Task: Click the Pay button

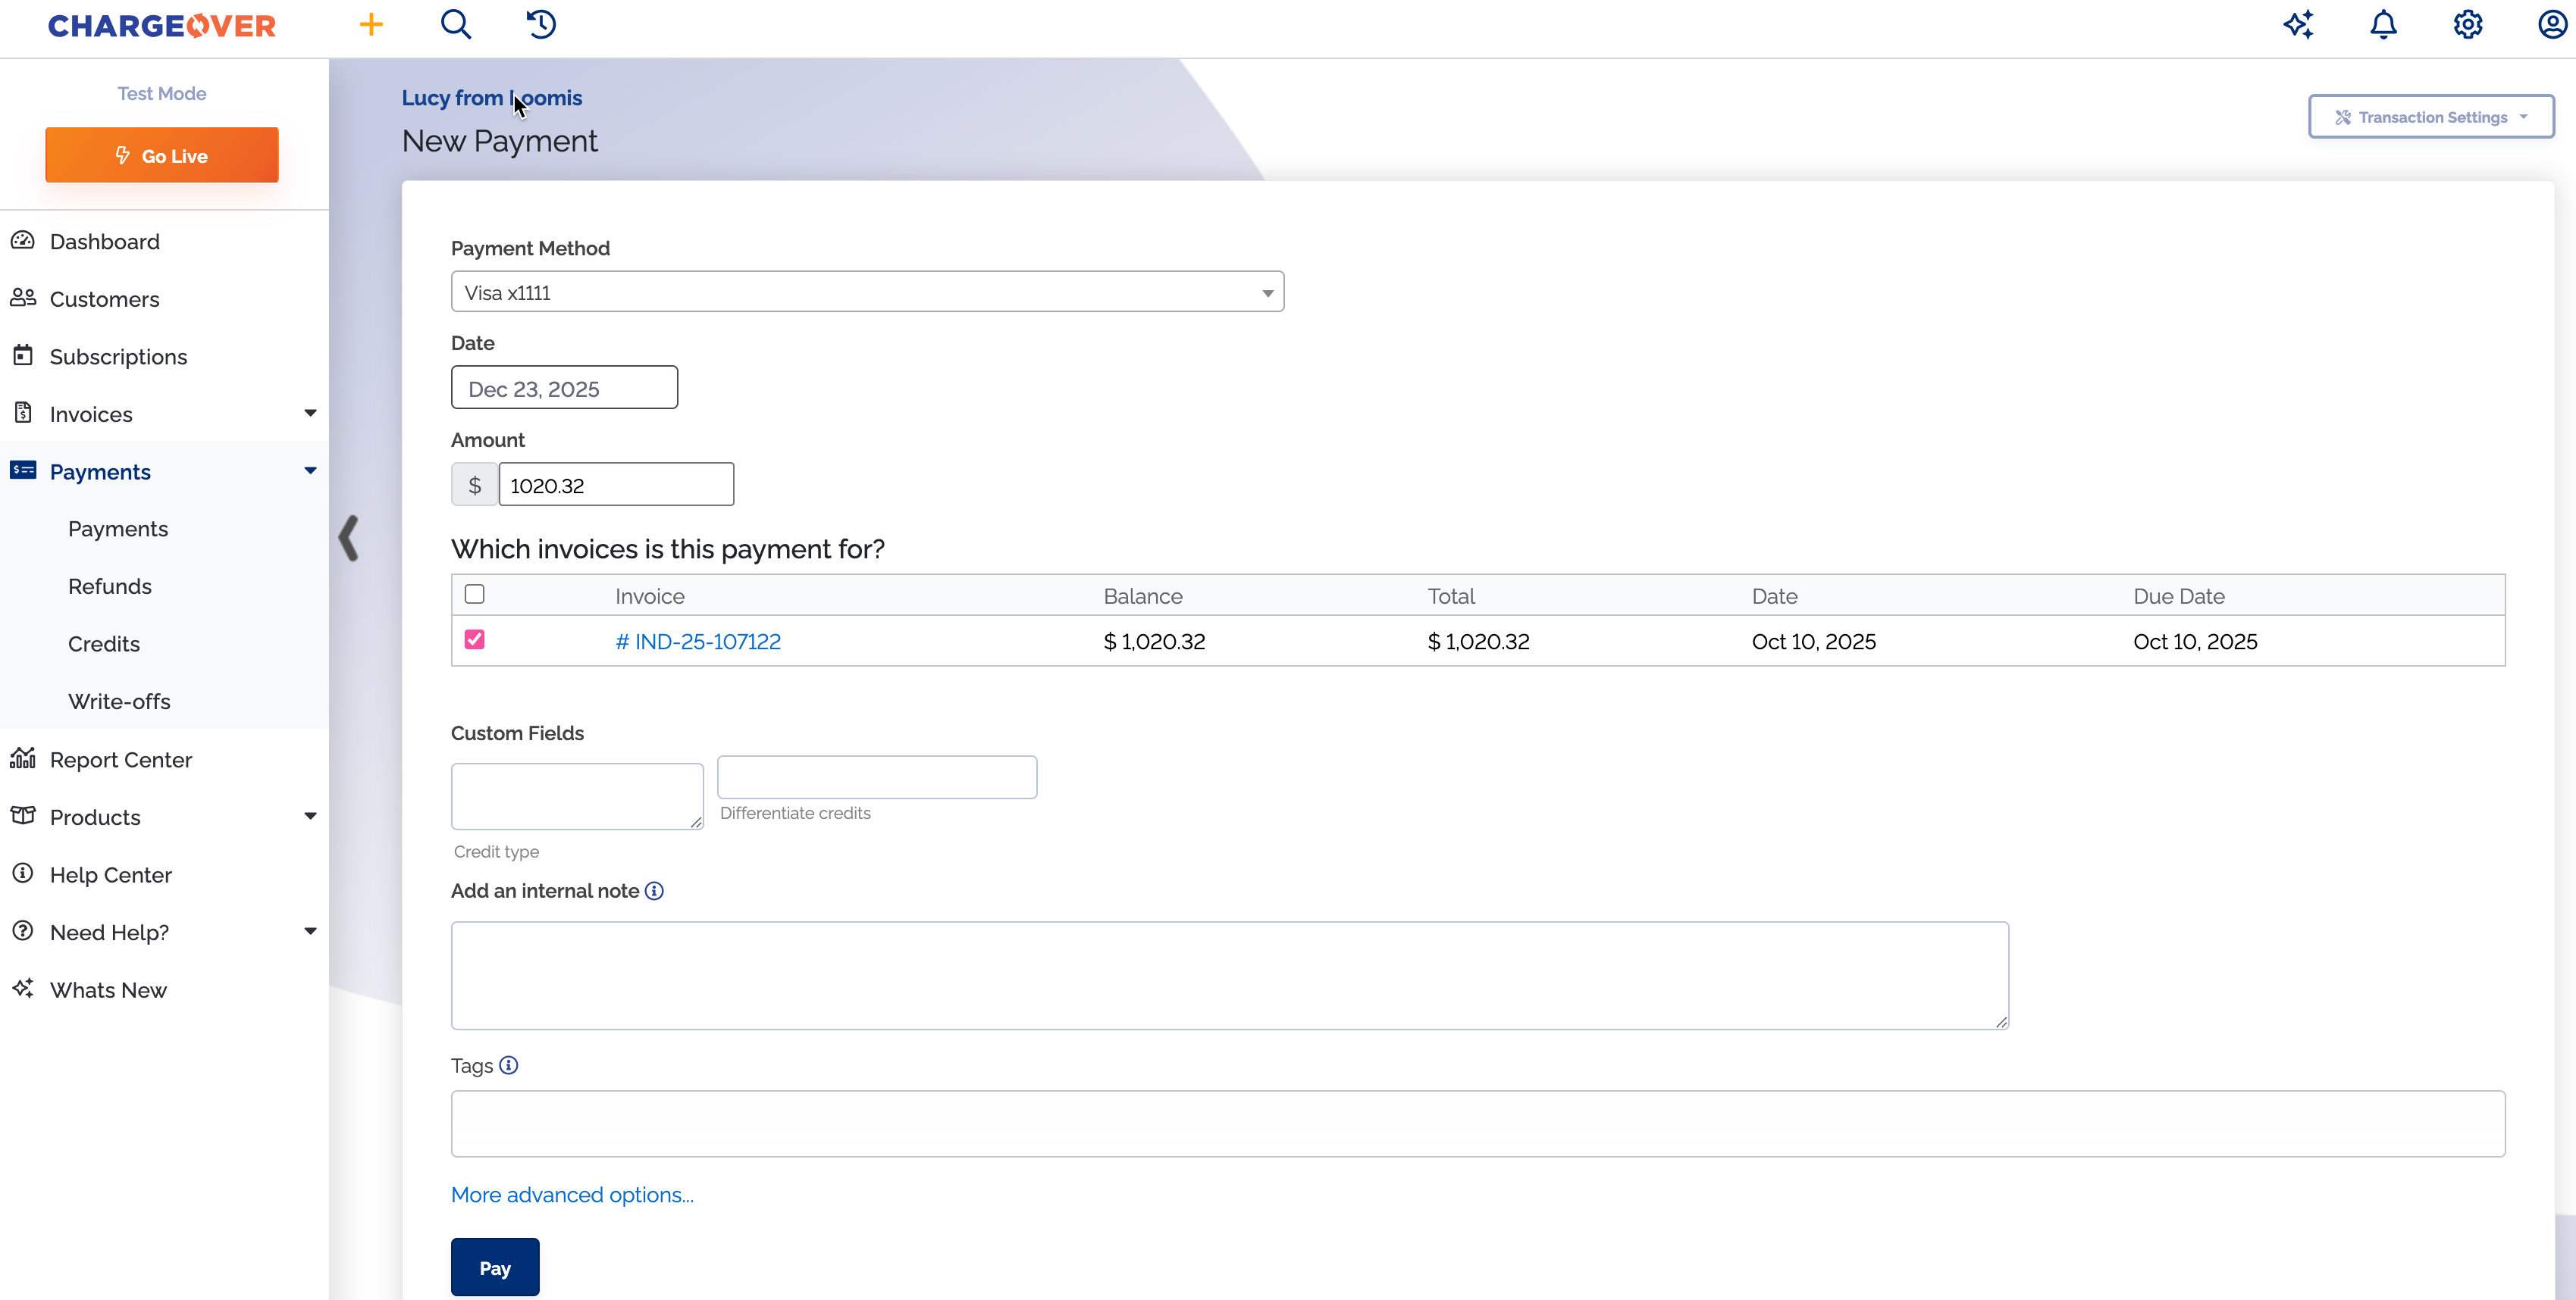Action: coord(495,1267)
